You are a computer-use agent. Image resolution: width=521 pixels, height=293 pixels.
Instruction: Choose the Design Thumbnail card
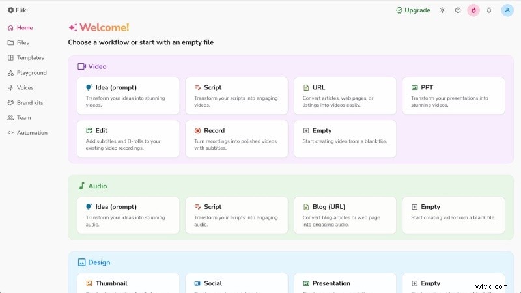tap(128, 284)
